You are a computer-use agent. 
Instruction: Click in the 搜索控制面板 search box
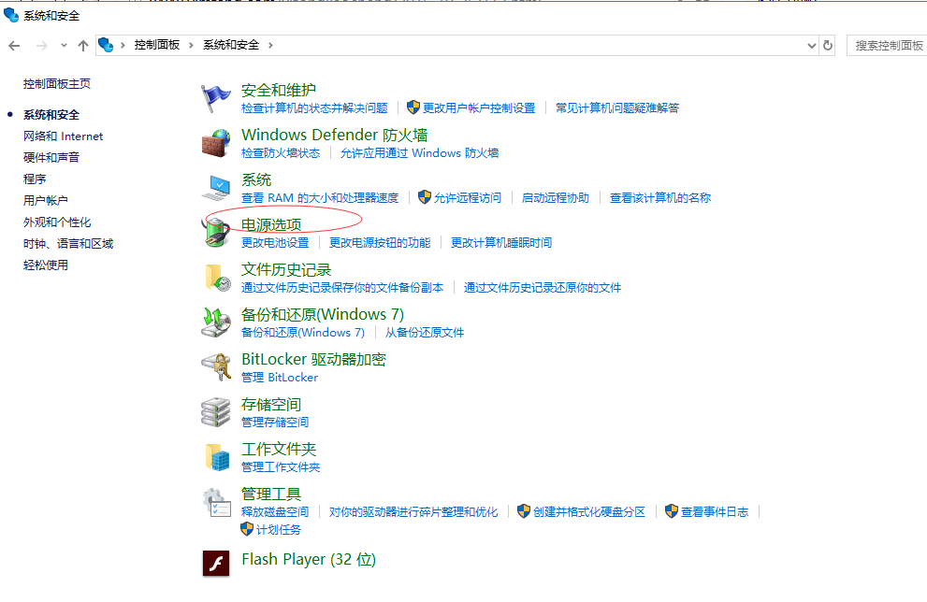pyautogui.click(x=887, y=46)
